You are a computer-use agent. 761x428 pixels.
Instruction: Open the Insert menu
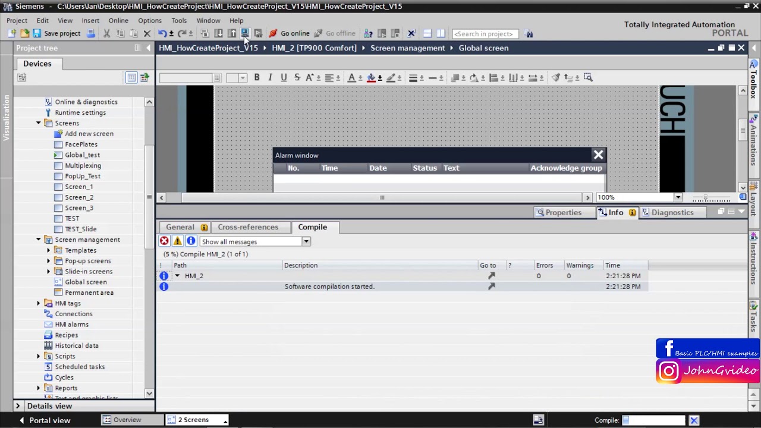90,20
